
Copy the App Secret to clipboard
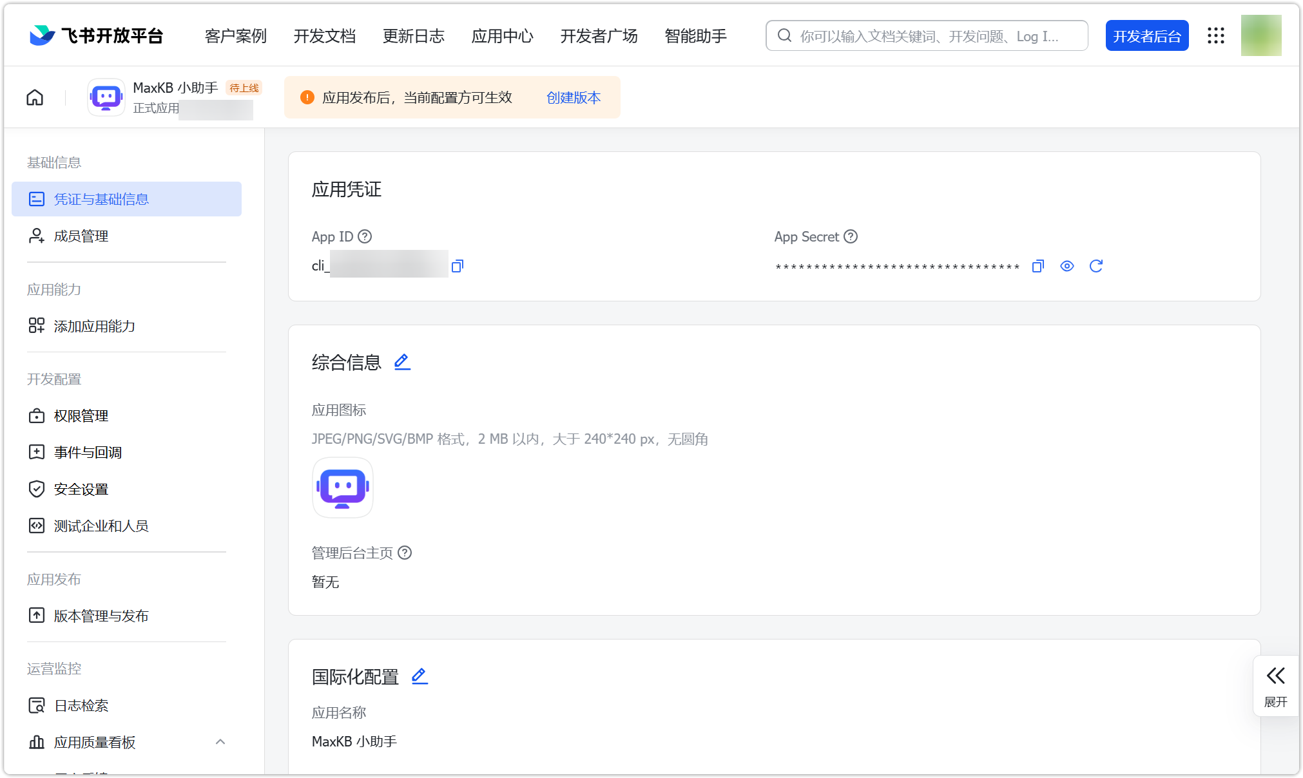pos(1038,266)
